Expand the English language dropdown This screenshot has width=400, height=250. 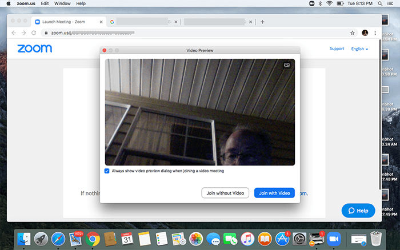click(359, 49)
